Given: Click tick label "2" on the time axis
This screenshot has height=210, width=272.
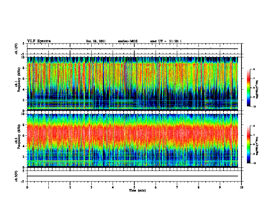Looking at the screenshot, I should point(70,187).
